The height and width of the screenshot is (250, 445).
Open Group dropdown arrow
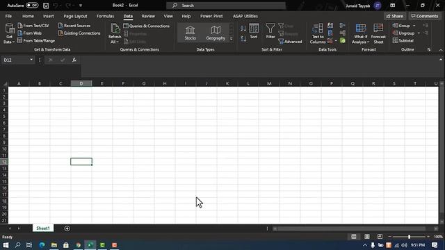(x=414, y=26)
